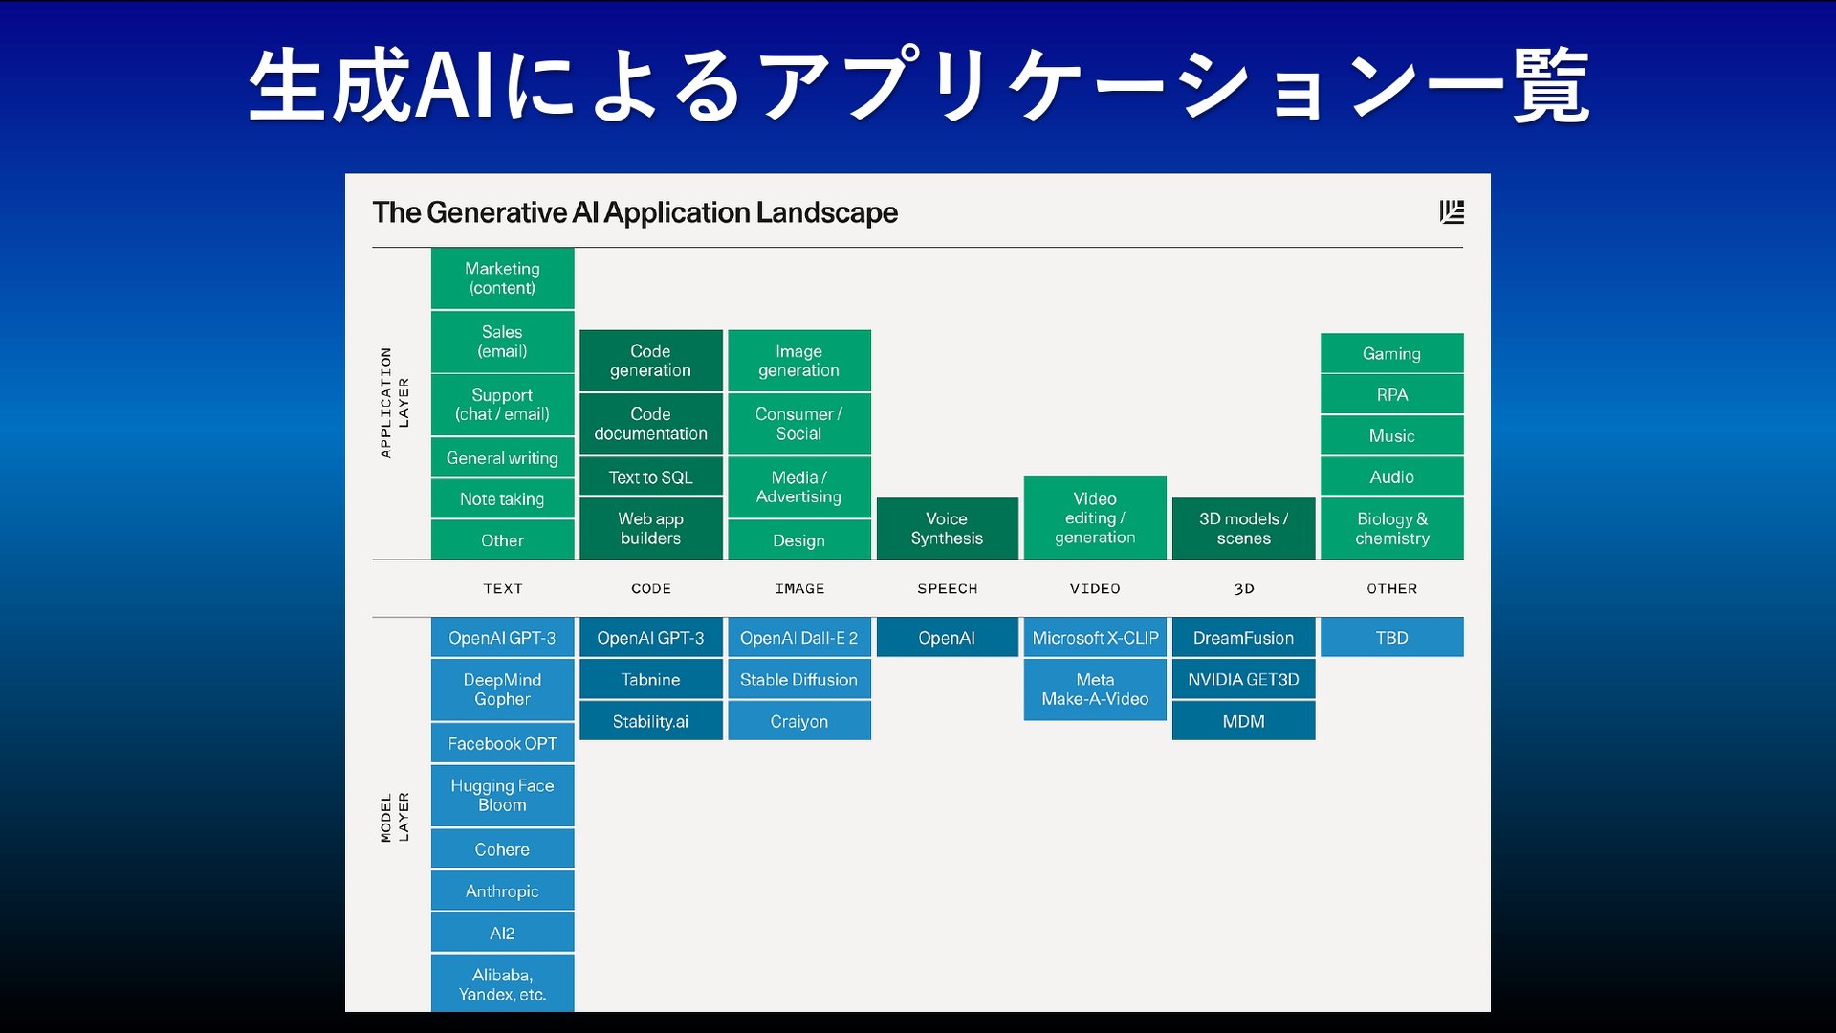The height and width of the screenshot is (1033, 1836).
Task: Toggle the Meta Make-A-Video model entry
Action: pos(1093,689)
